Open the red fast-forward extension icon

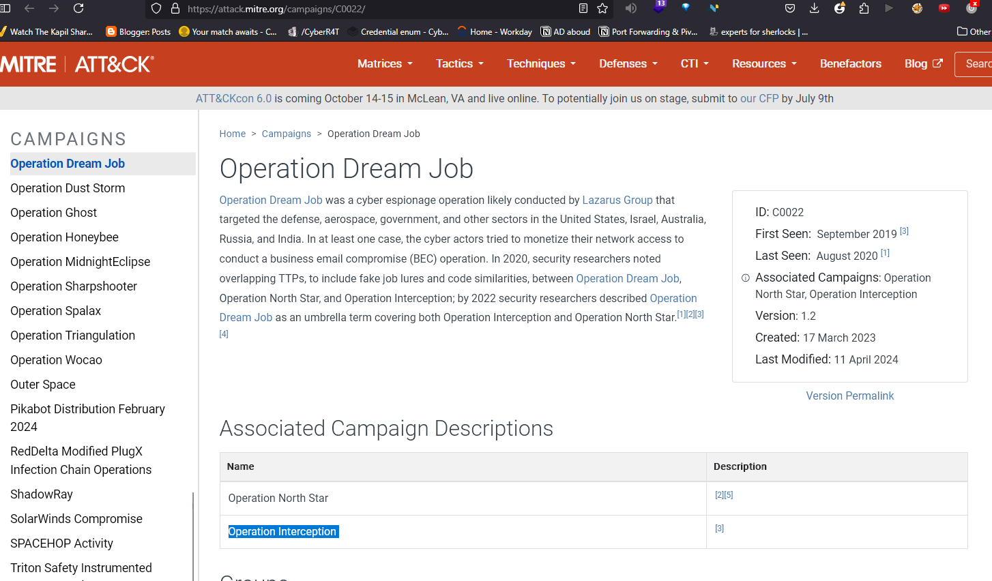(x=944, y=8)
